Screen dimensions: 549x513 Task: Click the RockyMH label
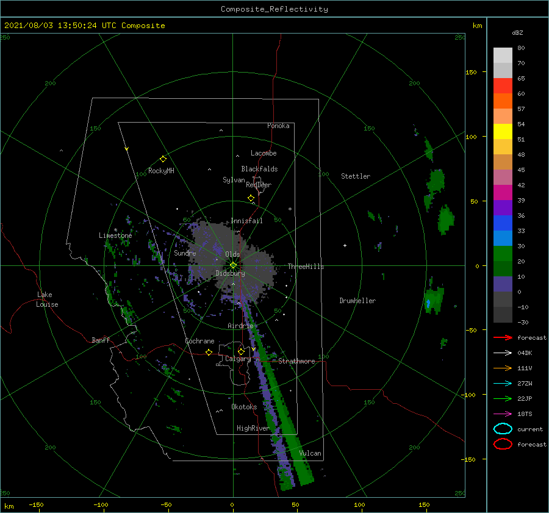161,171
